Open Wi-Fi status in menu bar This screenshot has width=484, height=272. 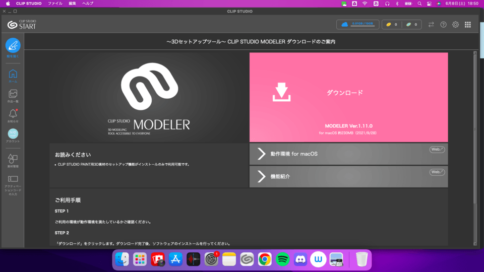tap(365, 4)
